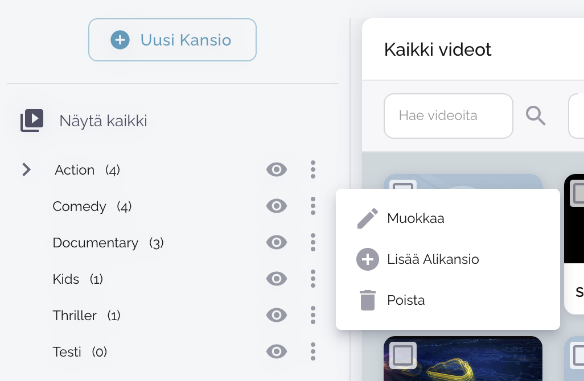Click the Hae videoita search field
The image size is (584, 381).
(x=448, y=116)
